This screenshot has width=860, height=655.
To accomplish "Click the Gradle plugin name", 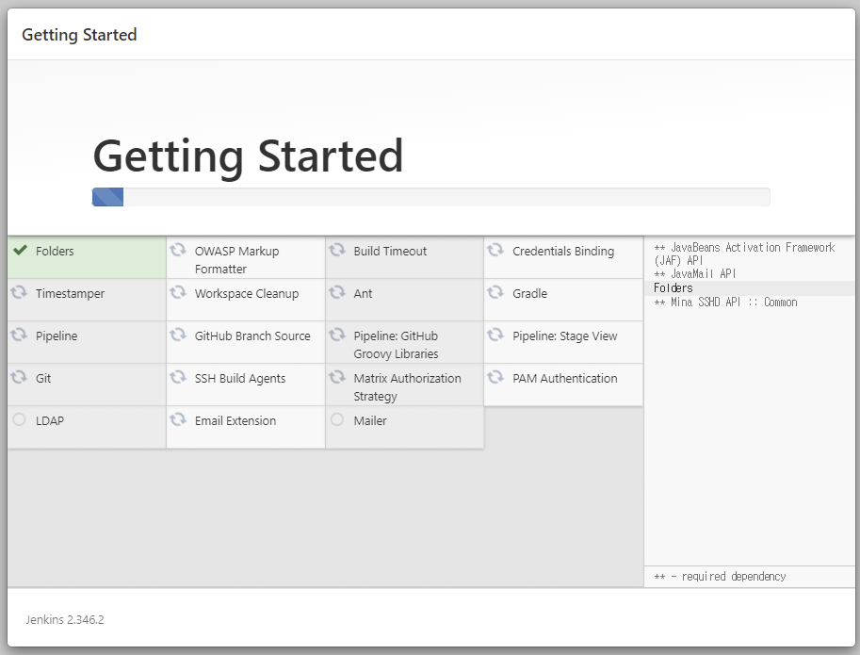I will pos(529,293).
